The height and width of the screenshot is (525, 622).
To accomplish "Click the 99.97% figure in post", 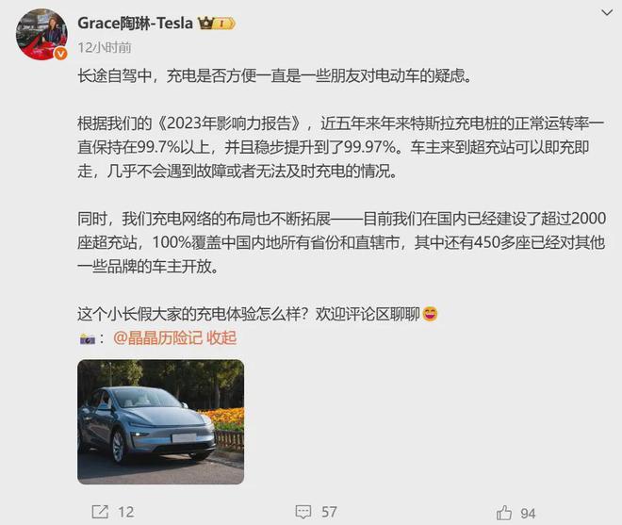I will 369,148.
